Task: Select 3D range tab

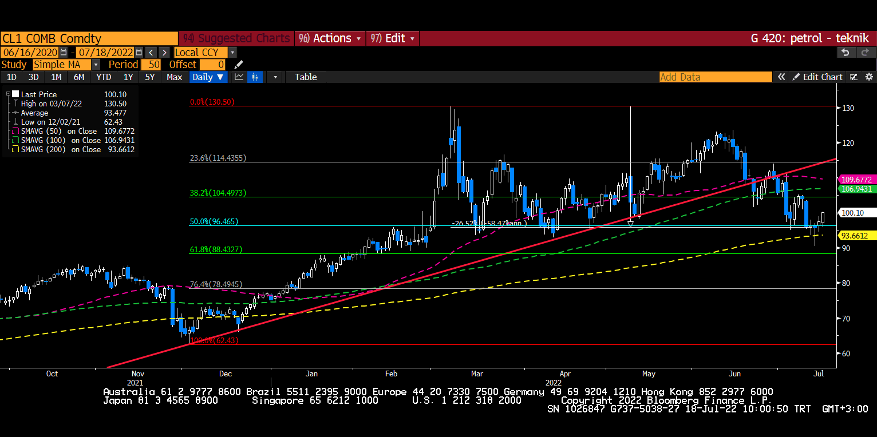Action: pos(34,77)
